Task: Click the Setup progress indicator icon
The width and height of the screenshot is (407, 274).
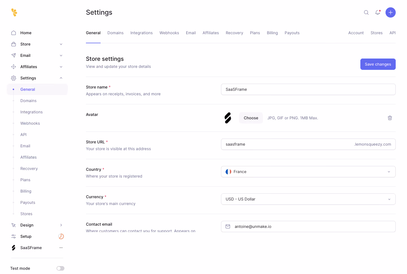Action: click(x=61, y=236)
